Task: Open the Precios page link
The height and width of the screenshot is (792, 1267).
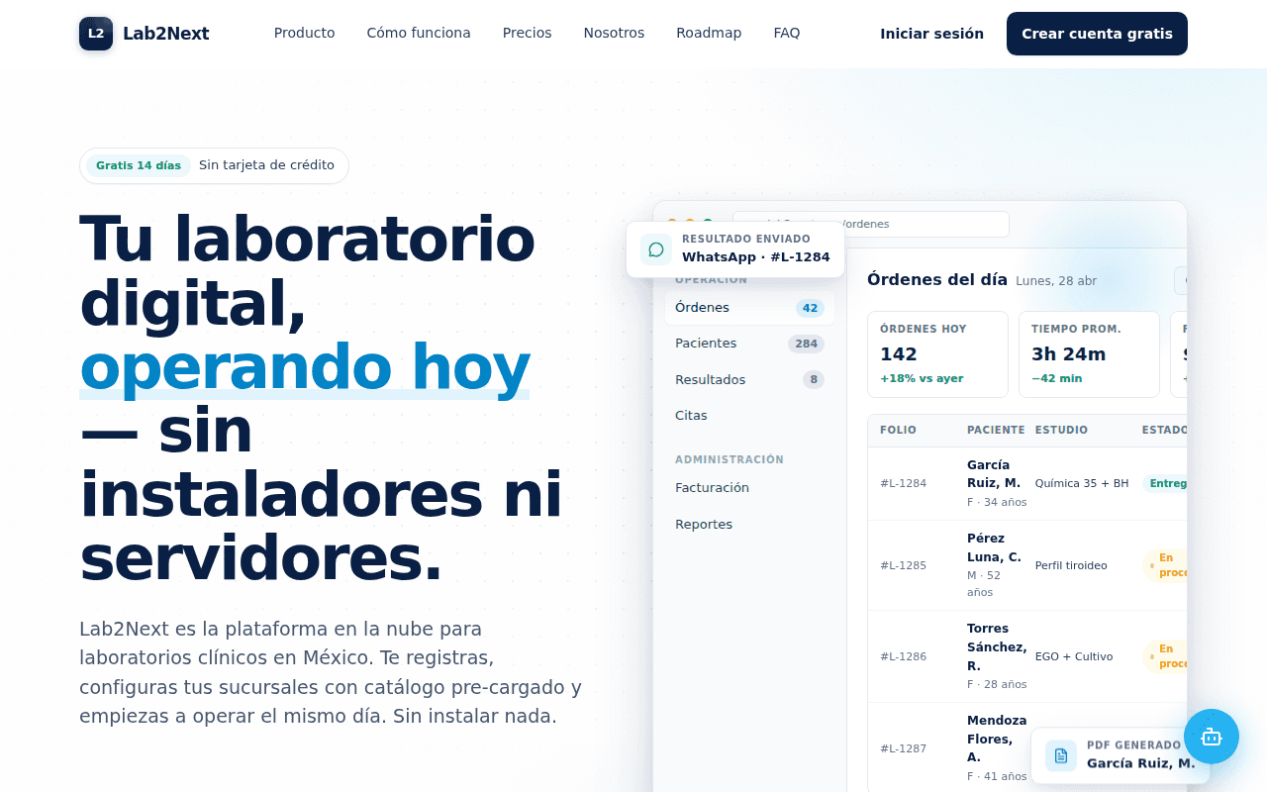Action: pyautogui.click(x=528, y=33)
